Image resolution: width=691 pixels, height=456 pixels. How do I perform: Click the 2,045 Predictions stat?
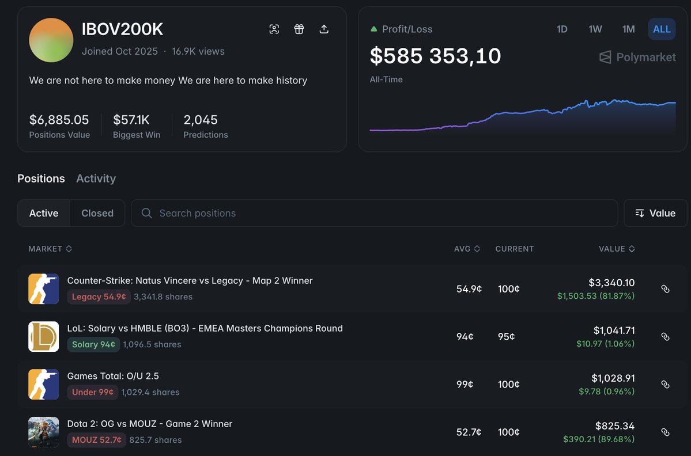click(x=201, y=120)
